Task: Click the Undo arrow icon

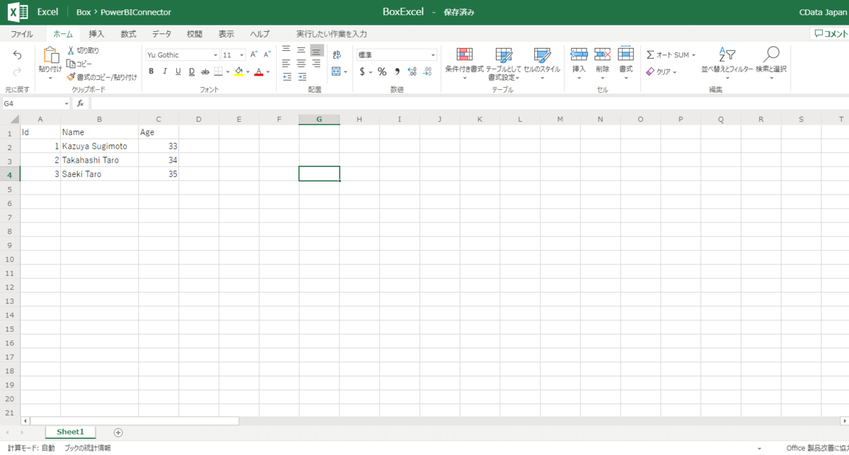Action: (18, 55)
